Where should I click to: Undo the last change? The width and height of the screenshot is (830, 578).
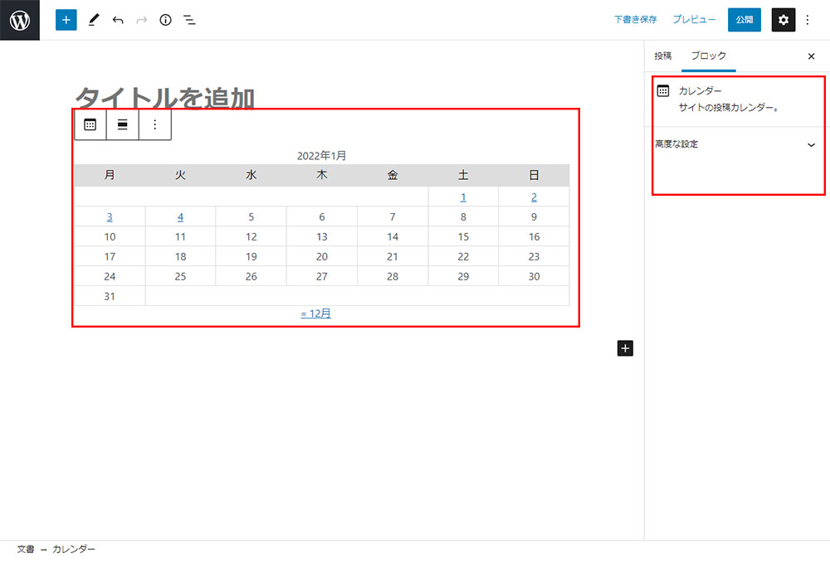click(118, 20)
